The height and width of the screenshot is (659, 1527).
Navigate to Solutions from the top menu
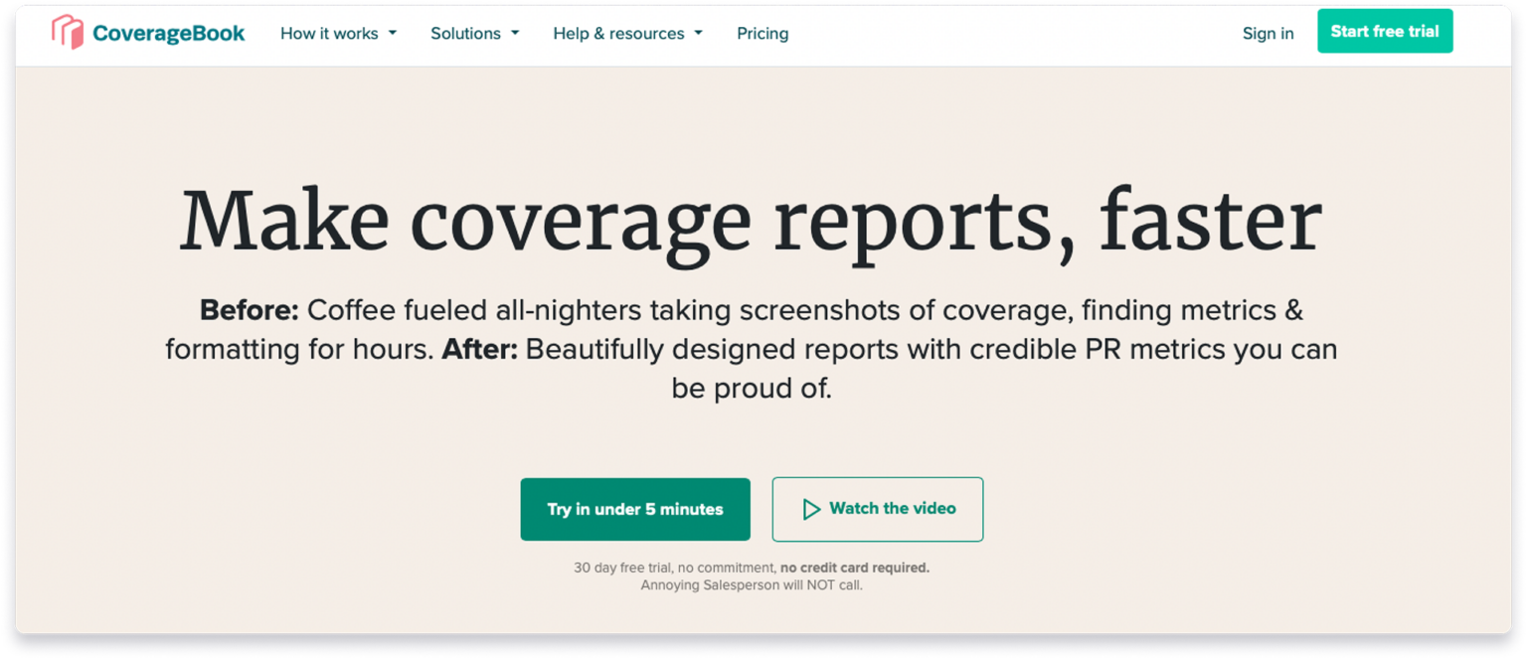coord(465,33)
